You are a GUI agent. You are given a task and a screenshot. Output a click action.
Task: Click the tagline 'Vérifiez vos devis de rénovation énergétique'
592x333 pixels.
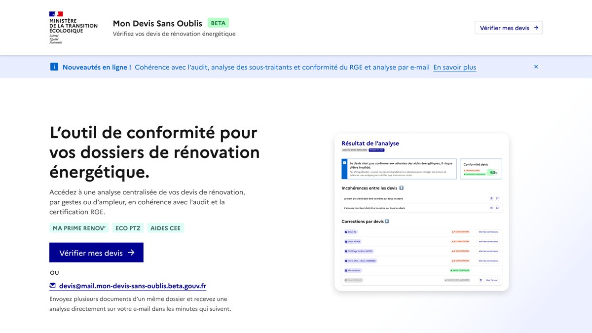(x=174, y=34)
